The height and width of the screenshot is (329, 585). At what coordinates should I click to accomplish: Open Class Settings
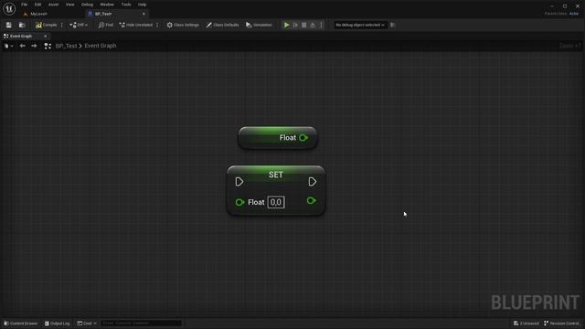pyautogui.click(x=183, y=25)
